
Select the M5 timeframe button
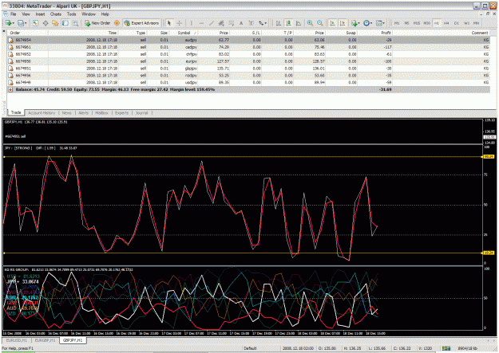[406, 23]
